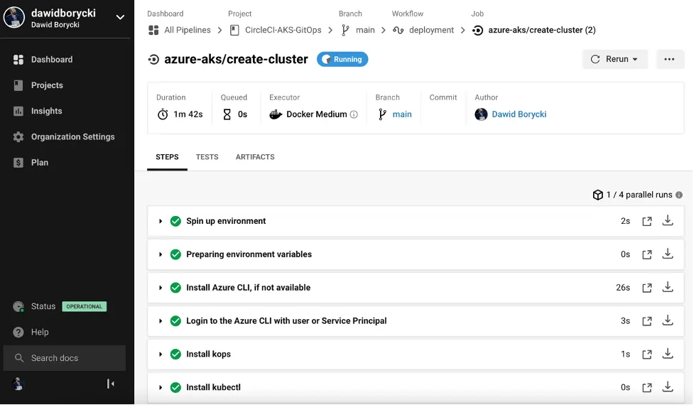This screenshot has height=405, width=694.
Task: Go to Insights in the sidebar
Action: click(x=46, y=111)
